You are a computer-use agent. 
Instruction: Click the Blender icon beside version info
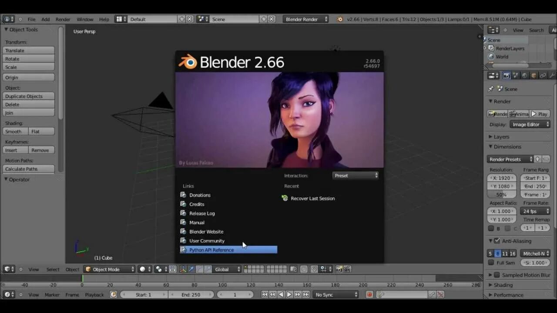pos(340,19)
